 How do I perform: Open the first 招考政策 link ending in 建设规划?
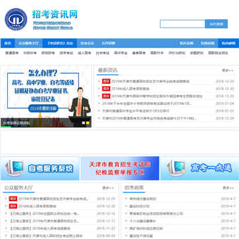143,199
